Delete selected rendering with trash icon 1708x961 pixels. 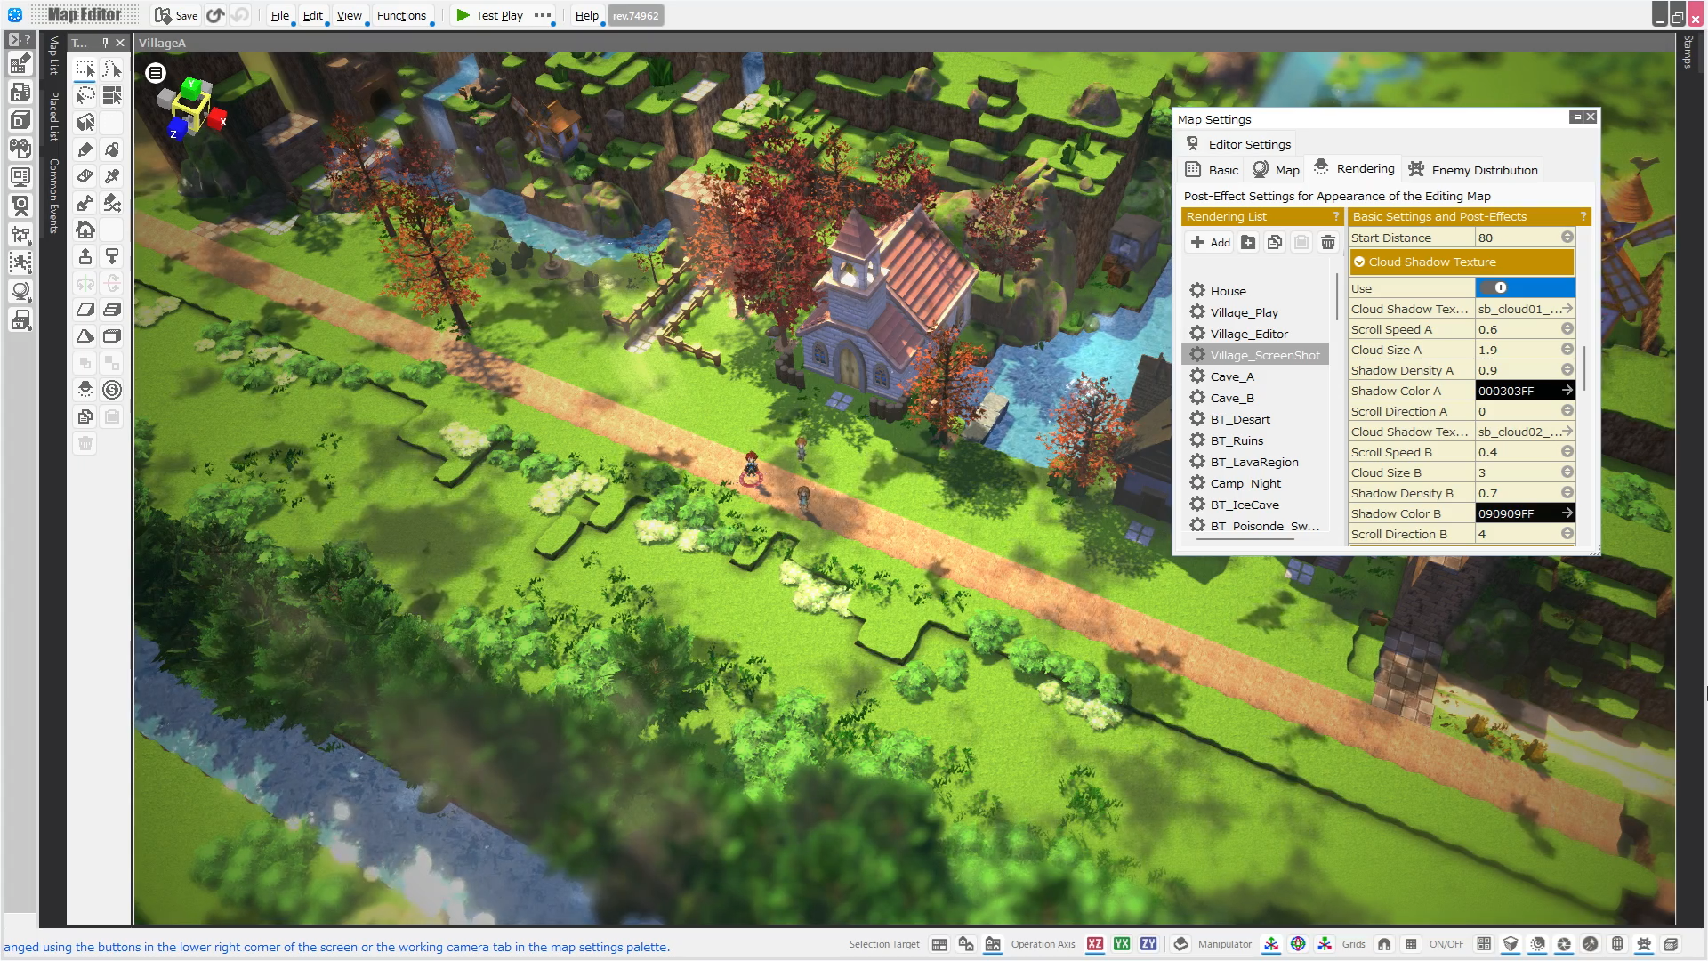click(1327, 242)
